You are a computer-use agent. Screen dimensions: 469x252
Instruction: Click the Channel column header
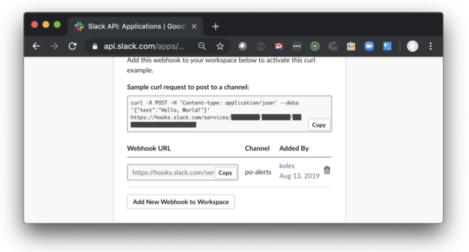pyautogui.click(x=257, y=148)
